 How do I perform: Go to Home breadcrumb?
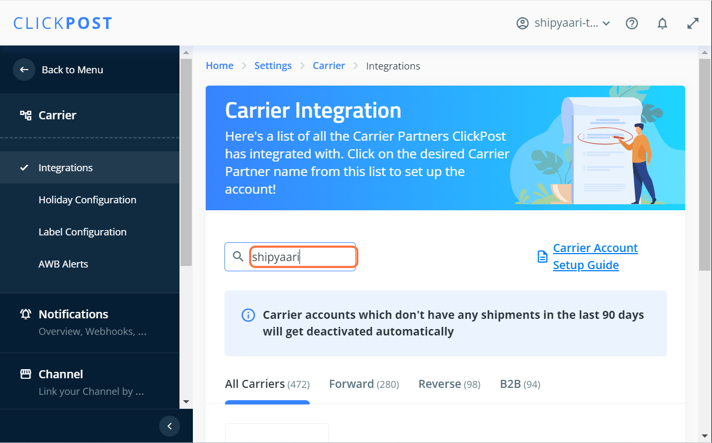(x=220, y=66)
